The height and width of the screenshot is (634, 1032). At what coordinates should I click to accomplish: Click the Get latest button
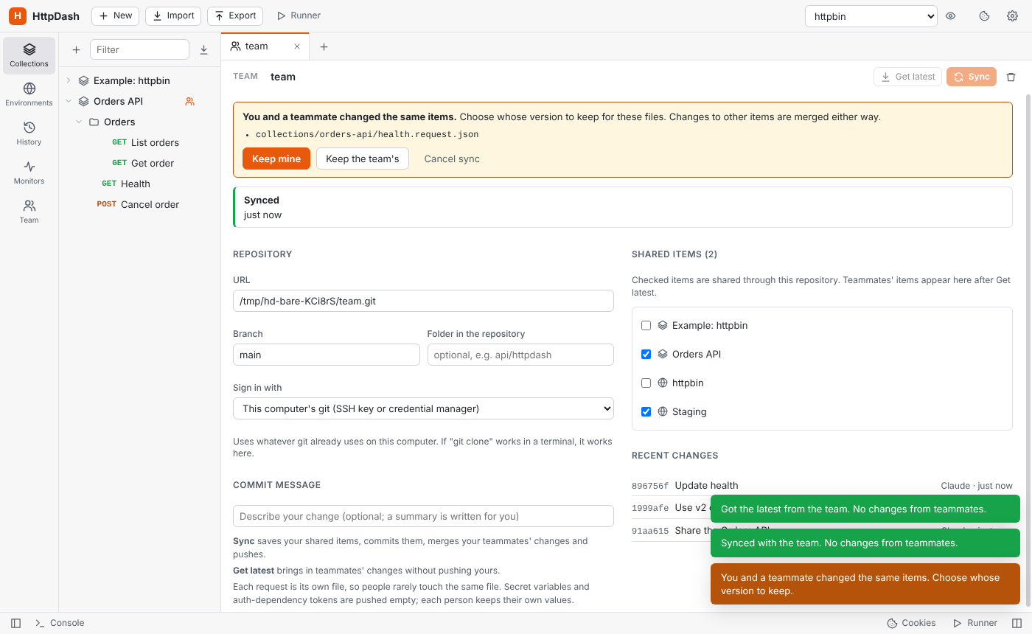tap(907, 77)
